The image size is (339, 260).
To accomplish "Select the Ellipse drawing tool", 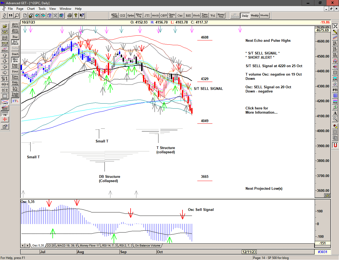I will coord(335,79).
